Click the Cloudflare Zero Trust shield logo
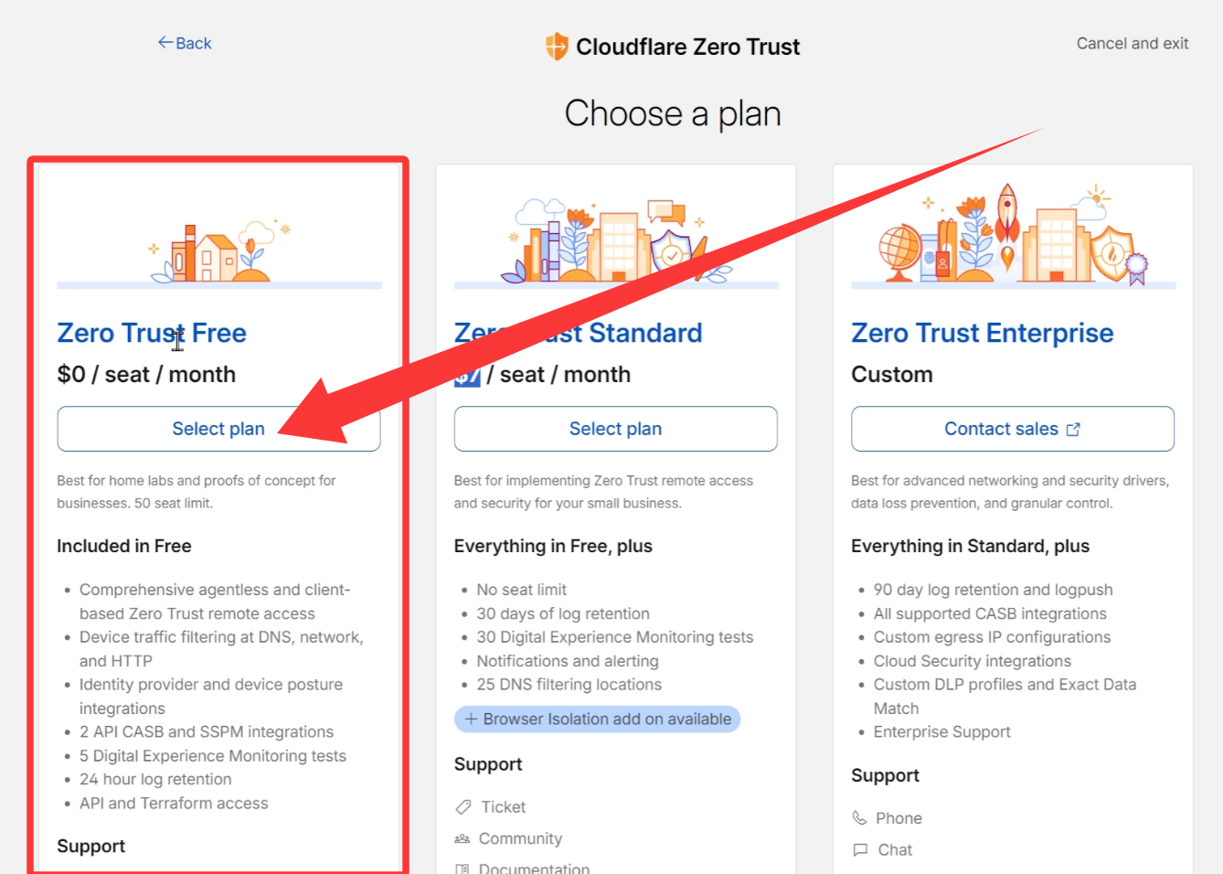The image size is (1223, 874). tap(556, 46)
